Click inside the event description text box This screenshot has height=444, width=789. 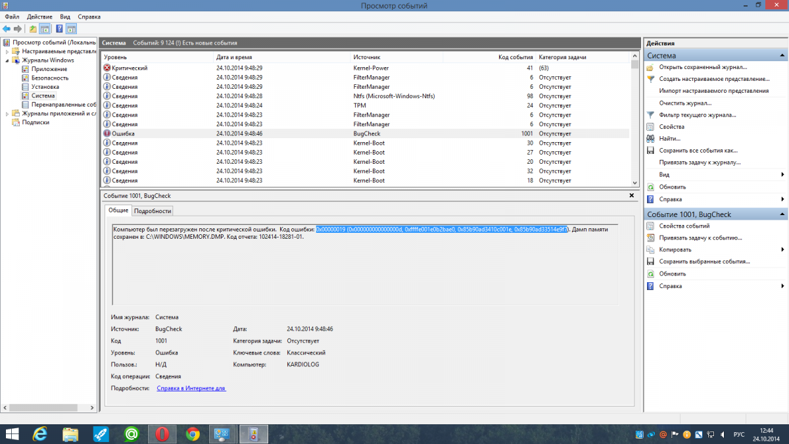pos(365,264)
